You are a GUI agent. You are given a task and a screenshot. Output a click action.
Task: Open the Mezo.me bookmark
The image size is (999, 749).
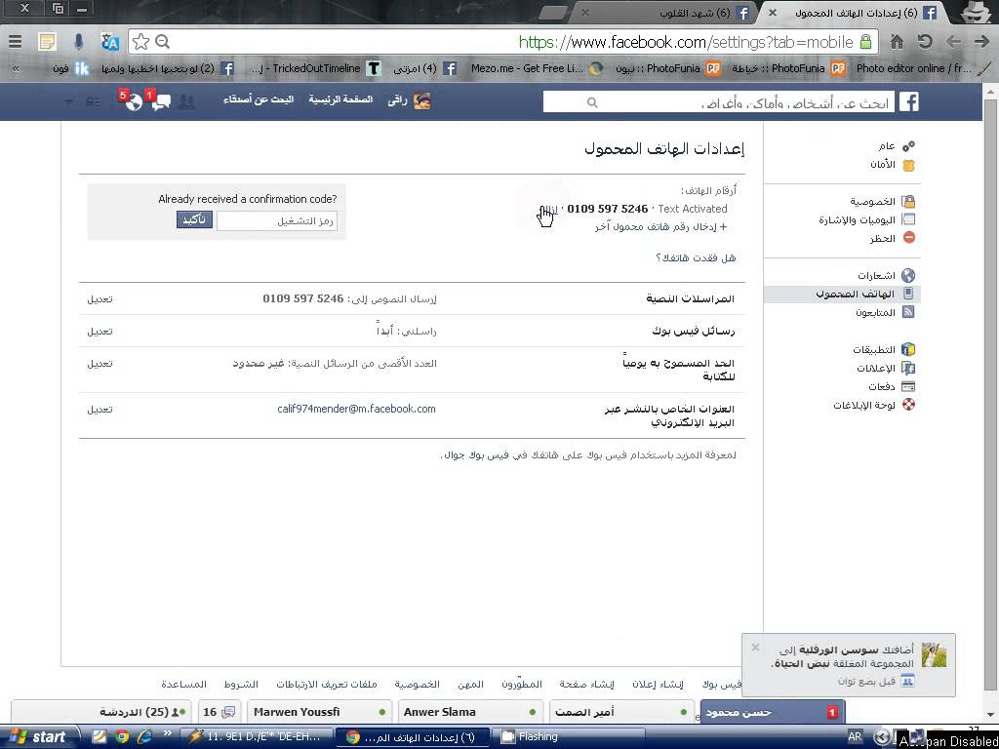click(x=537, y=68)
